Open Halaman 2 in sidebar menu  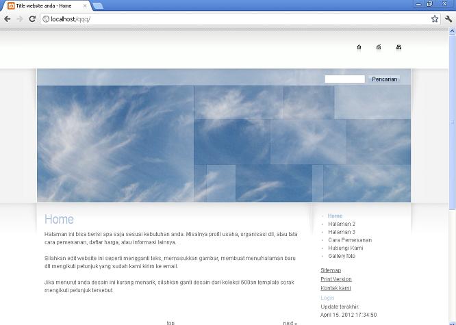coord(342,224)
